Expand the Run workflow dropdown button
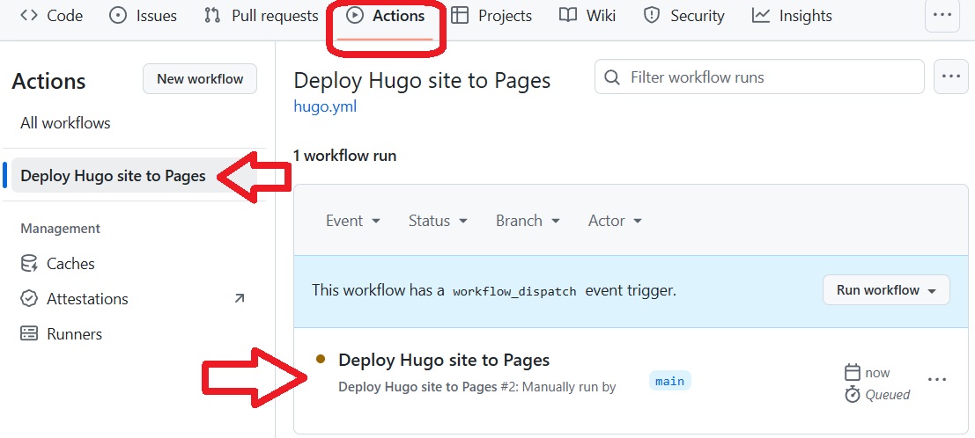975x438 pixels. pyautogui.click(x=886, y=290)
